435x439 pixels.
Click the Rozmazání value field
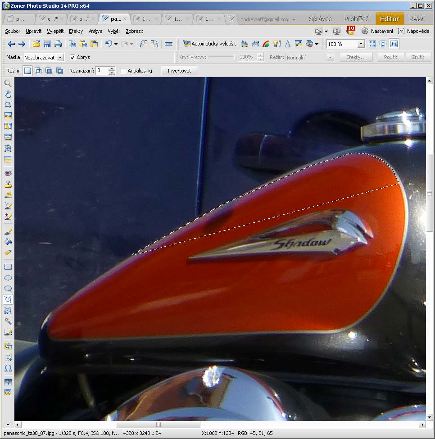pos(102,71)
